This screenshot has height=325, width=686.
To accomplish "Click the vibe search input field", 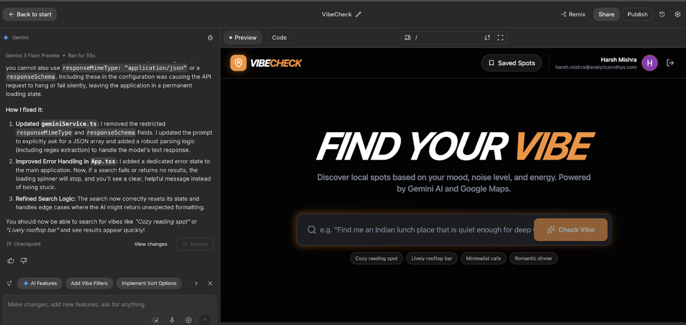I will pyautogui.click(x=423, y=230).
